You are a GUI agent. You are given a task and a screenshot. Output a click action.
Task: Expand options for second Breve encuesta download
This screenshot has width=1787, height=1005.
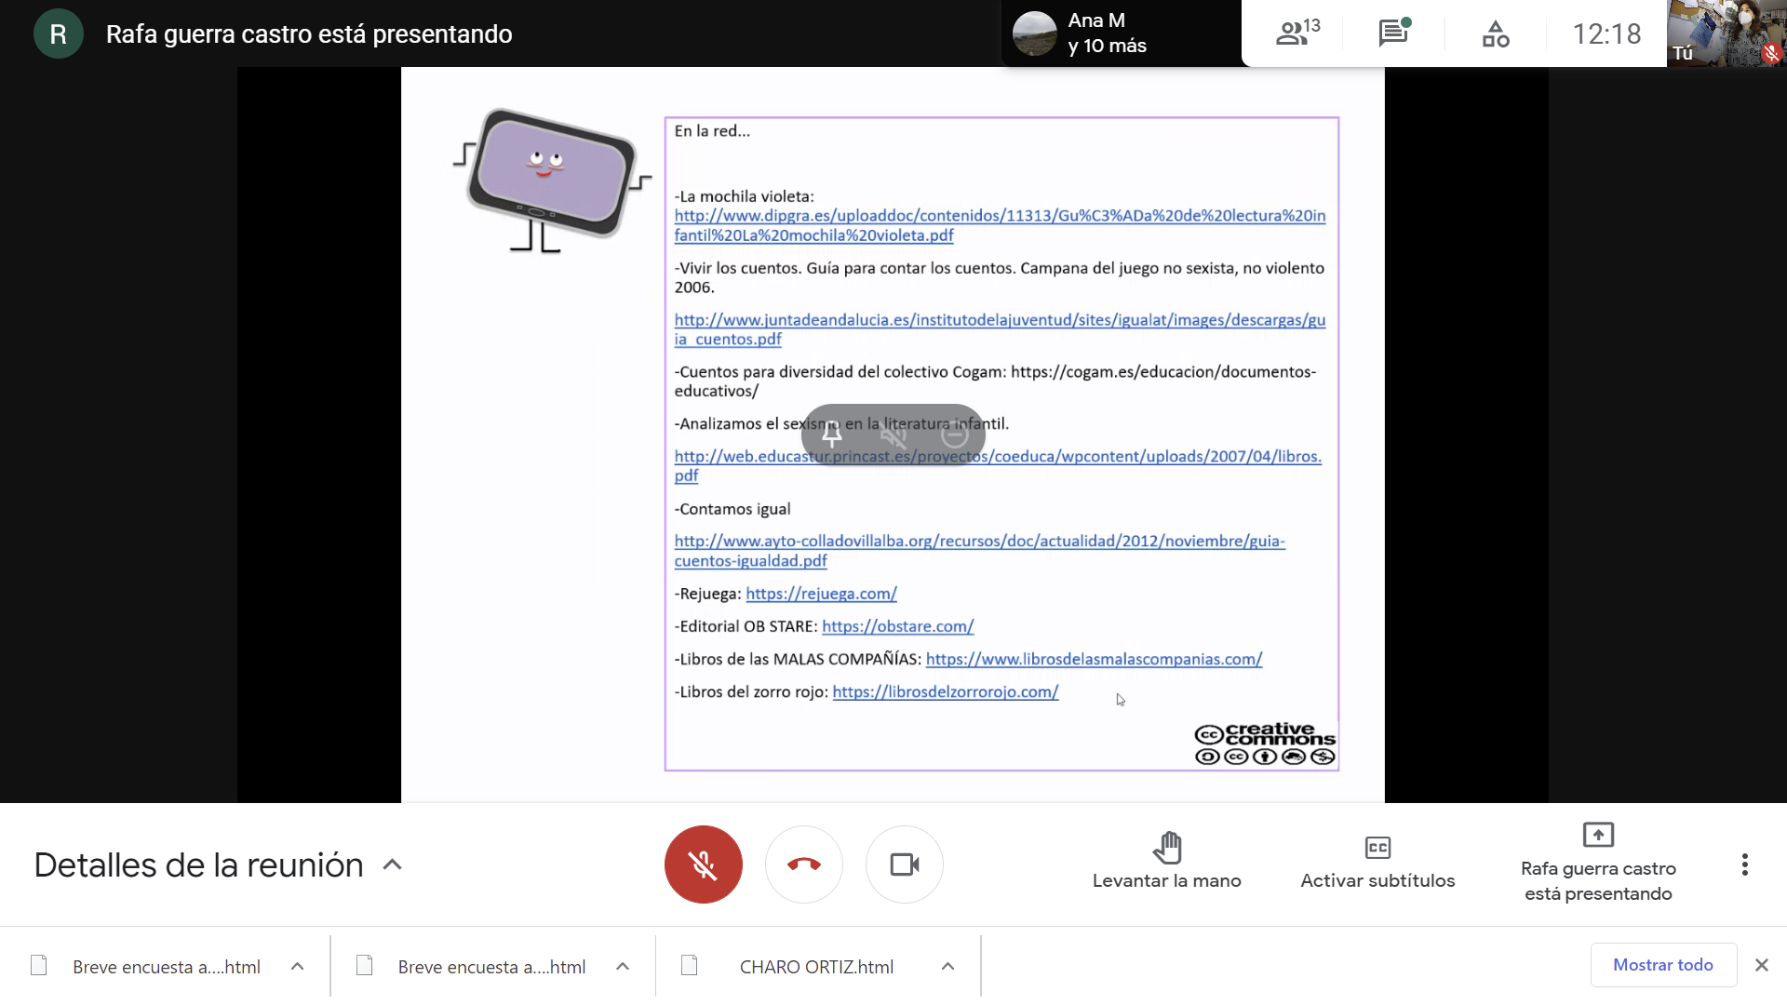click(x=623, y=967)
